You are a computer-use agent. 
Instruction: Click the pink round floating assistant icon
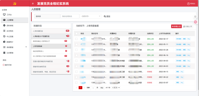(x=195, y=22)
